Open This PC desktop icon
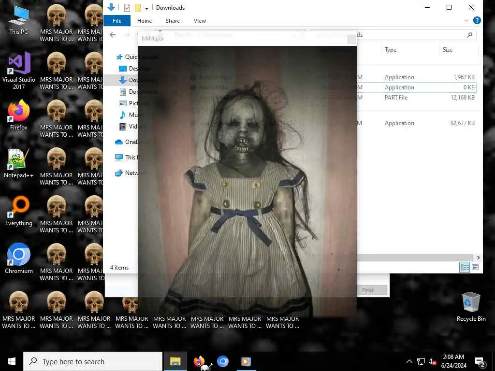This screenshot has width=495, height=371. (19, 19)
